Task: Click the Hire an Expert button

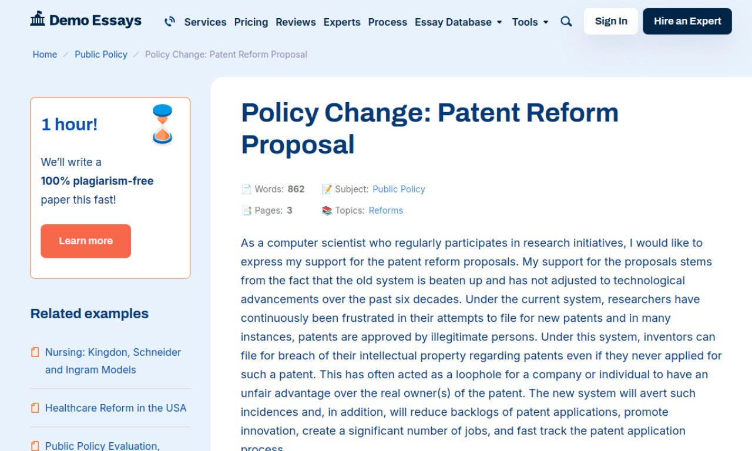Action: coord(687,21)
